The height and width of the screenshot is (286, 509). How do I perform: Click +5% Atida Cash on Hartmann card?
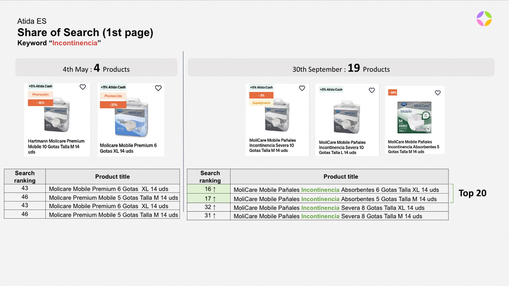click(x=41, y=86)
